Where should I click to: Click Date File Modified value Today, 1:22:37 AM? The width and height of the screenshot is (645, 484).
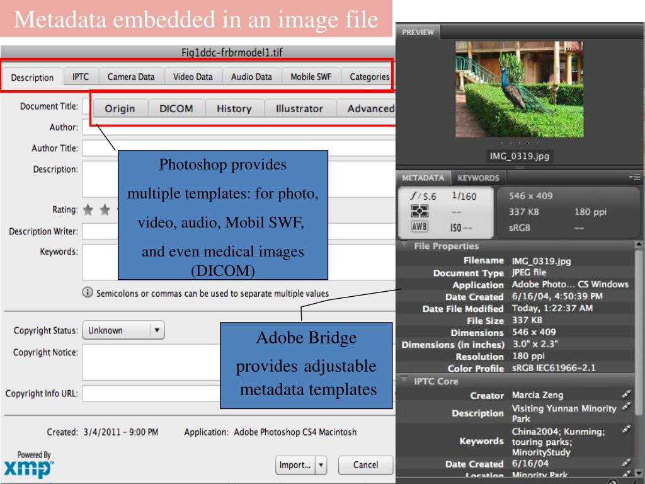coord(552,308)
